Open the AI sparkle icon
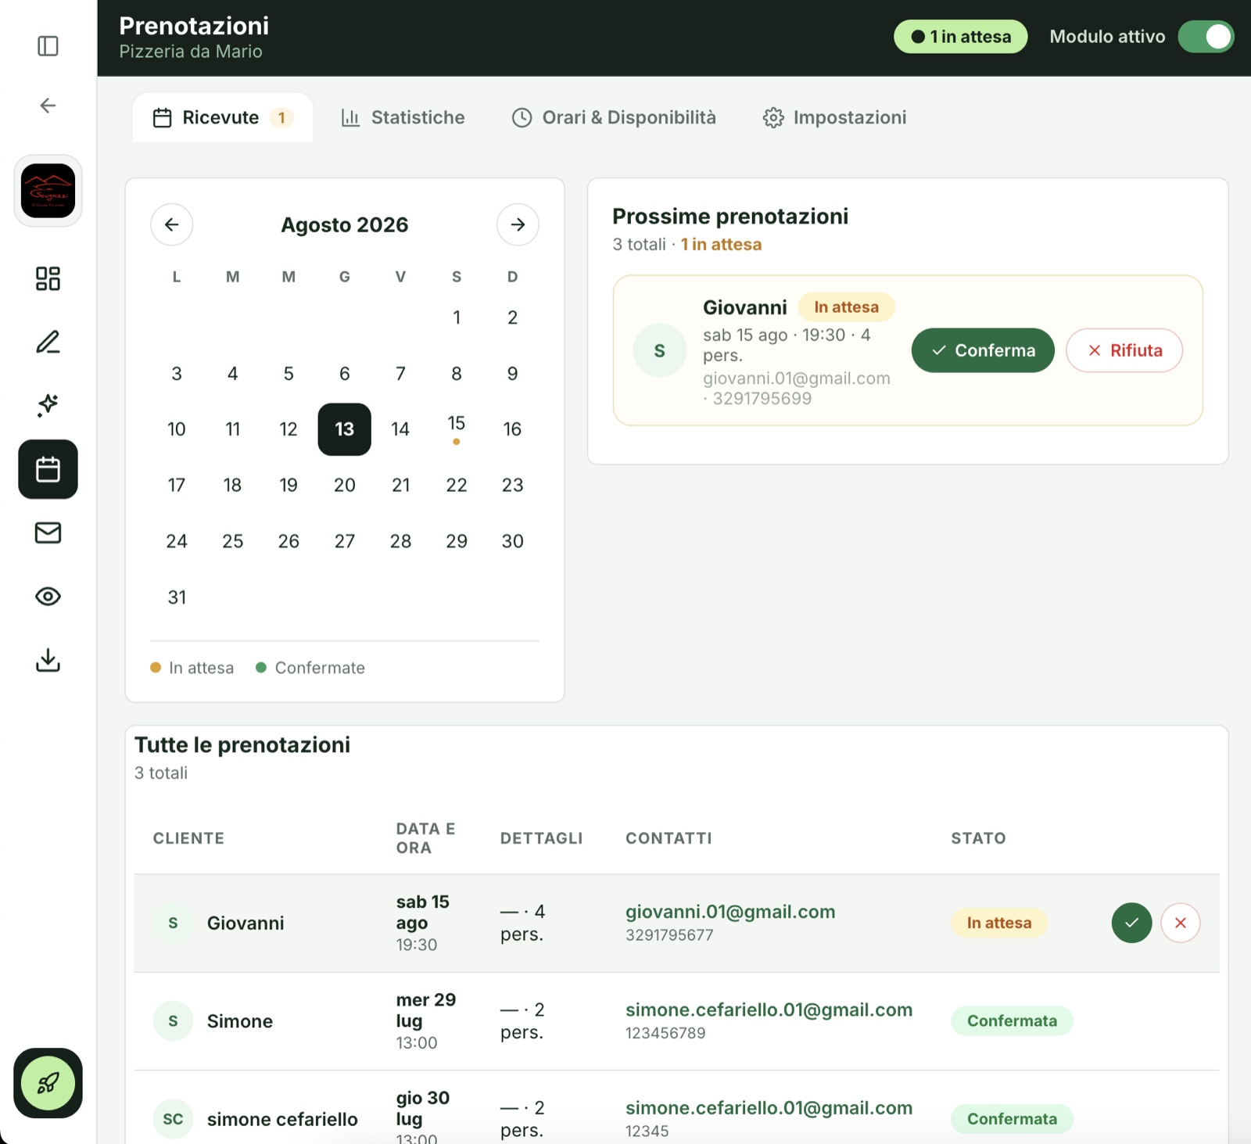The image size is (1251, 1144). click(48, 405)
